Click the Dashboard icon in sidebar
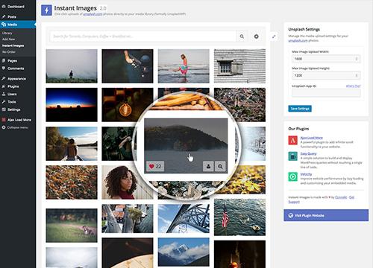 tap(4, 7)
